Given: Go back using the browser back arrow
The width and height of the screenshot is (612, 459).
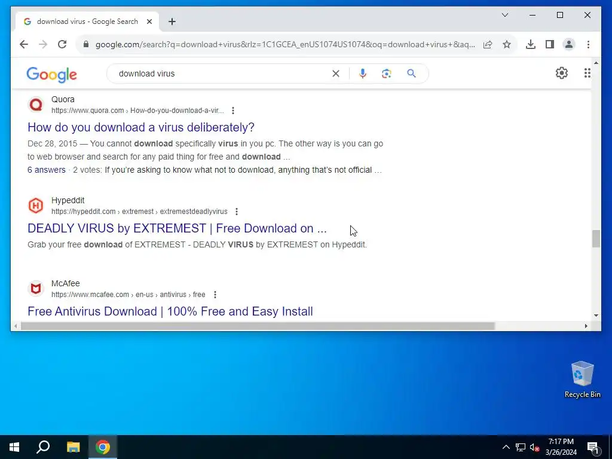Looking at the screenshot, I should click(x=24, y=44).
